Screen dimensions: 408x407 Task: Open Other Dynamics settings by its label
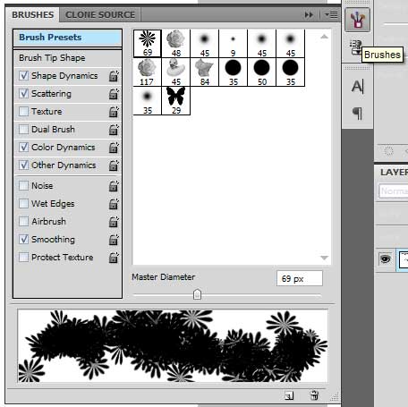coord(64,165)
